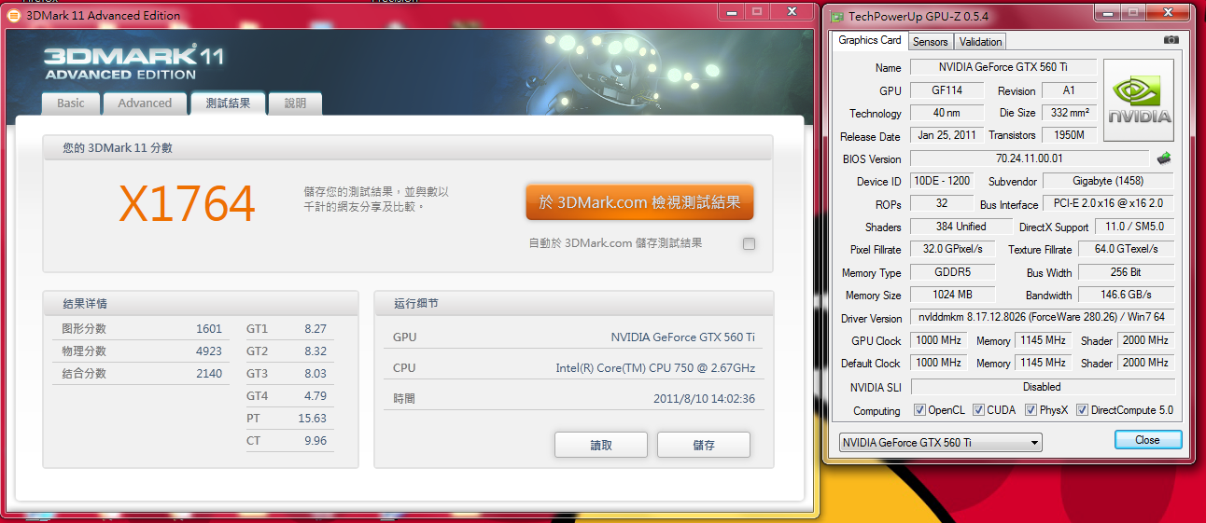This screenshot has height=523, width=1206.
Task: Click the 儲存 button
Action: (x=704, y=445)
